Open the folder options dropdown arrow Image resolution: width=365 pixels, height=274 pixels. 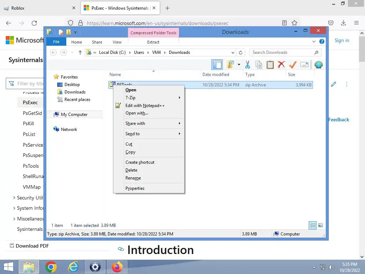click(239, 65)
